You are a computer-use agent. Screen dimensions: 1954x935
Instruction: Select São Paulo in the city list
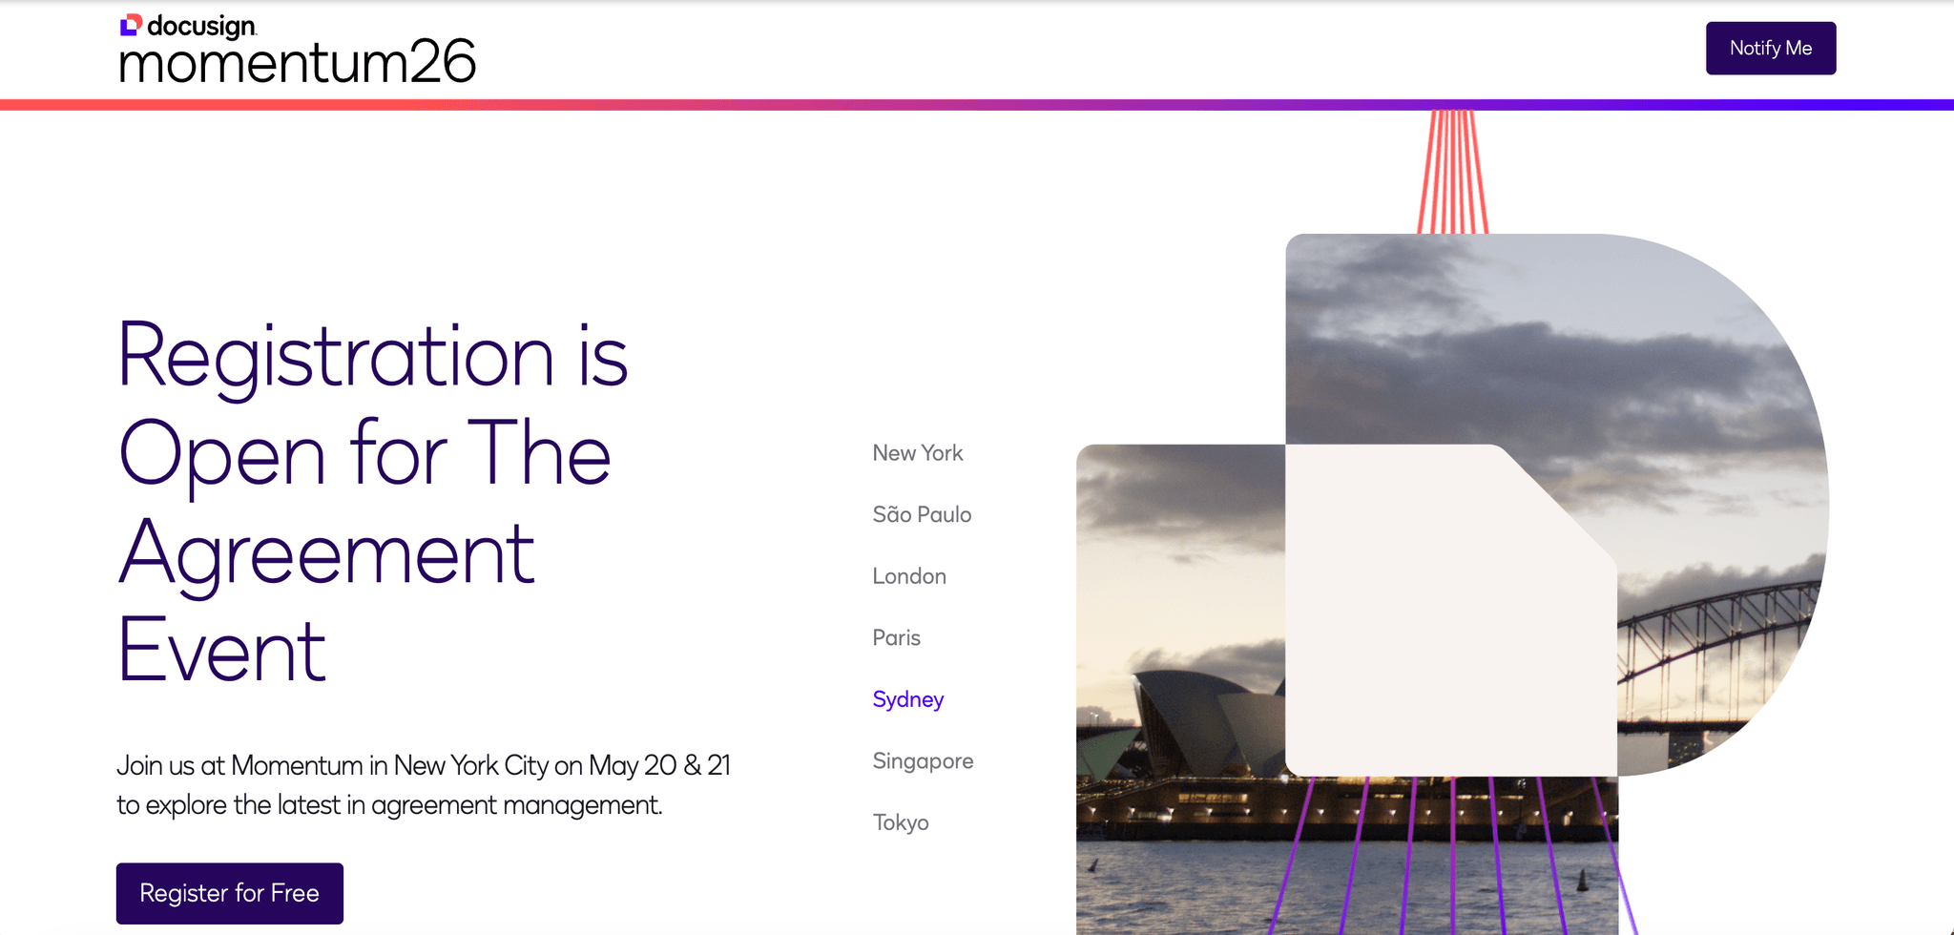[x=922, y=514]
